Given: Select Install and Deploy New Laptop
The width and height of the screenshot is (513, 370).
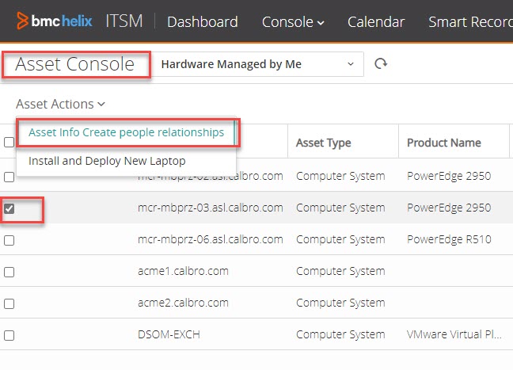Looking at the screenshot, I should point(107,161).
